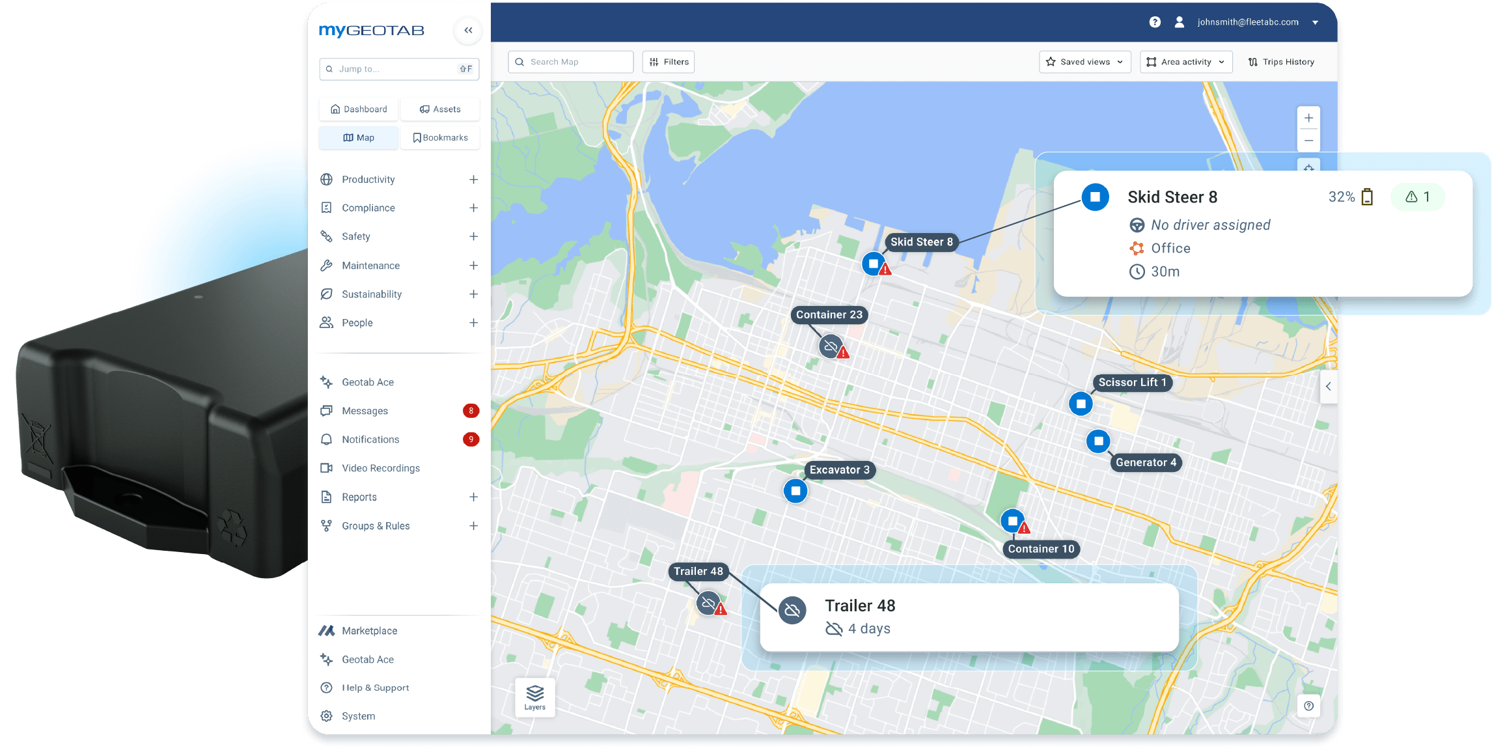Open System settings at the sidebar bottom
Screen dimensions: 1492x750
coord(357,715)
